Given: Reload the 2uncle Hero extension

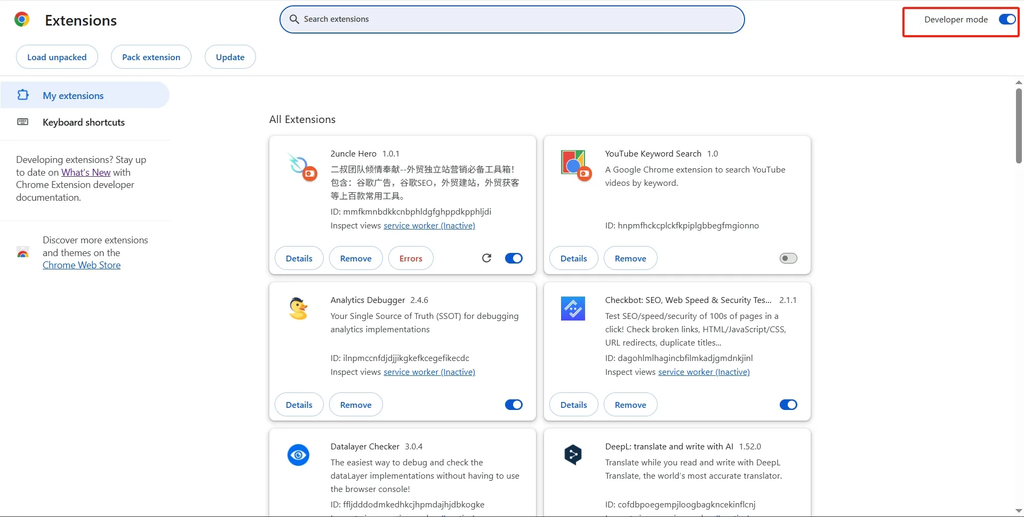Looking at the screenshot, I should (x=486, y=258).
